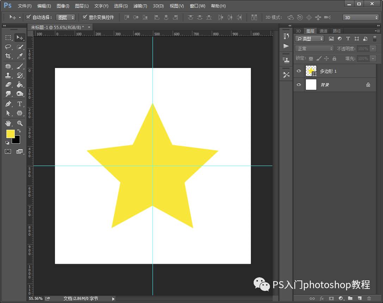Image resolution: width=383 pixels, height=303 pixels.
Task: Select the Spot Healing Brush tool
Action: tap(8, 66)
